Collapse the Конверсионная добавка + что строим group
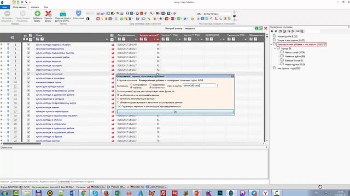Image resolution: width=350 pixels, height=196 pixels. pyautogui.click(x=271, y=45)
